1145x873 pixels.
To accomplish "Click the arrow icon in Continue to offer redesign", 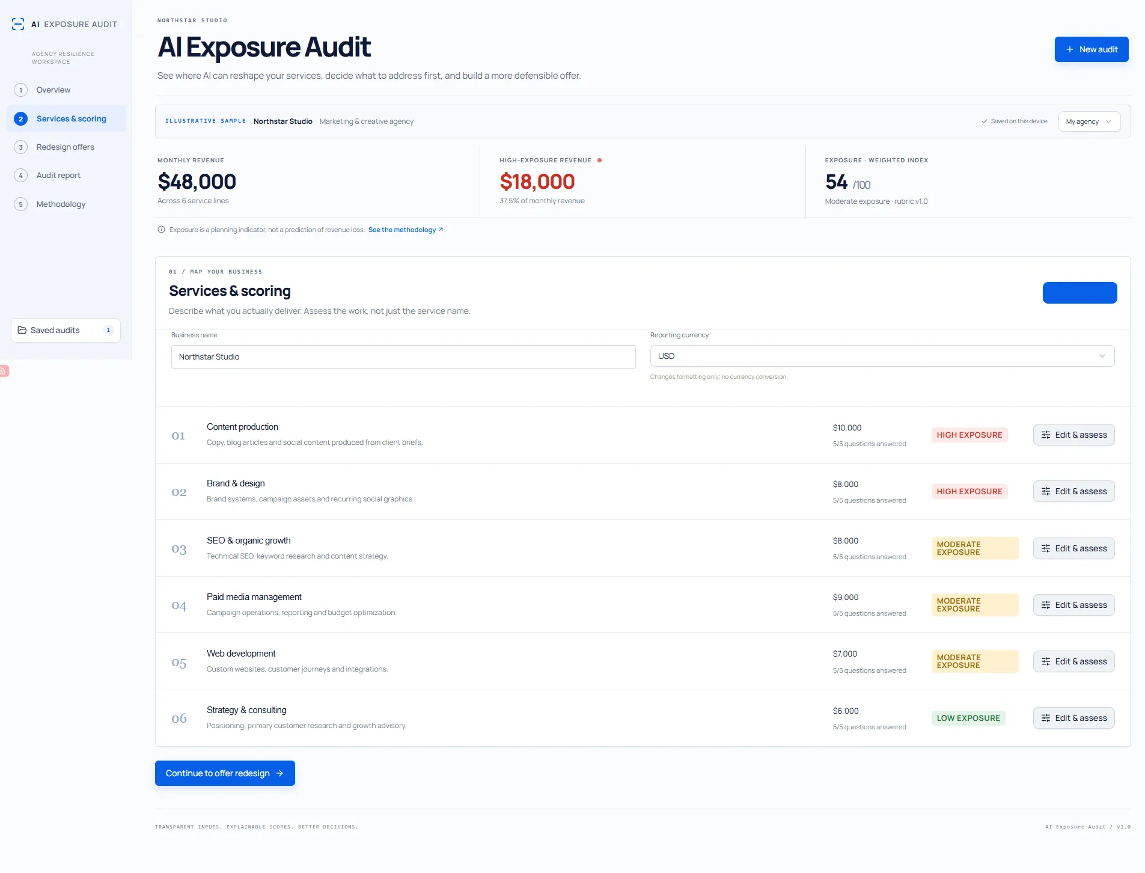I will pyautogui.click(x=279, y=773).
